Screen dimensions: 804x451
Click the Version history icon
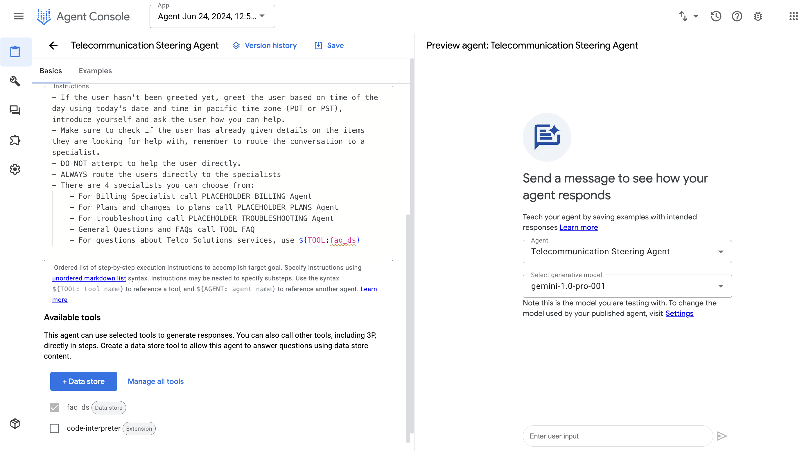pos(236,46)
